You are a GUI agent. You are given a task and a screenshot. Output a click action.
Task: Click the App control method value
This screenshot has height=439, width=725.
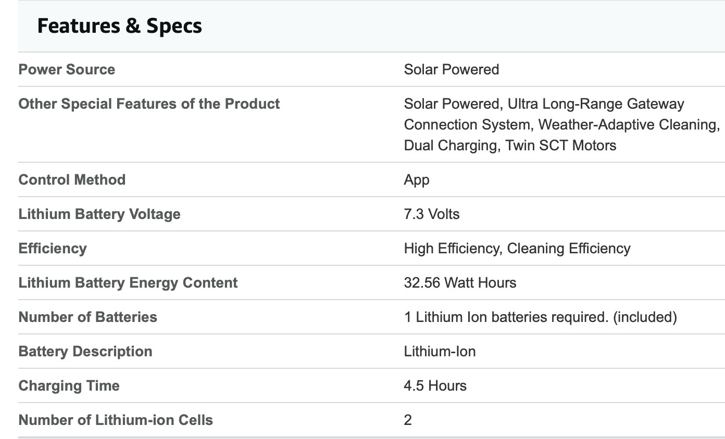click(417, 180)
